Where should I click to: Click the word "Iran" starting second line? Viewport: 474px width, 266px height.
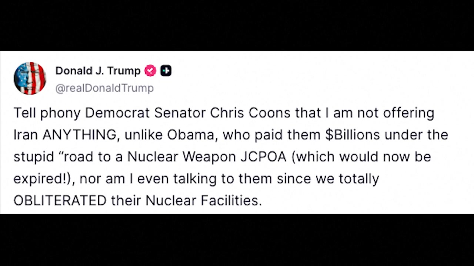click(x=26, y=135)
